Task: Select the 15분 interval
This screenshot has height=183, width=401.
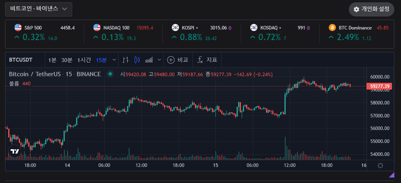Action: [x=101, y=60]
